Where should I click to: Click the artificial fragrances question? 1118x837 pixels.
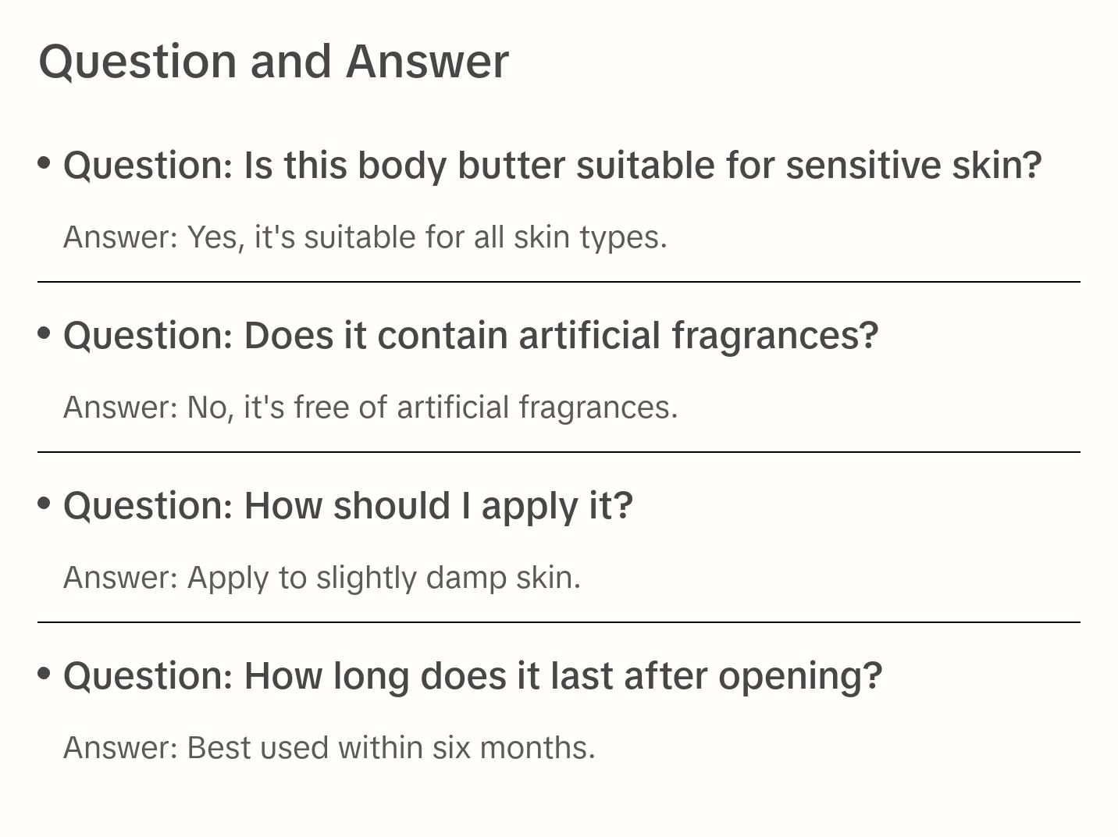(471, 336)
